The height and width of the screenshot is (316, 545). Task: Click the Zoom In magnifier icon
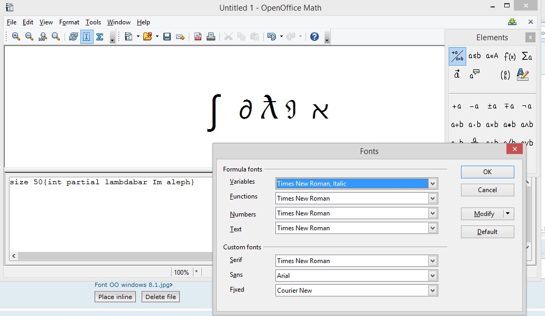16,37
